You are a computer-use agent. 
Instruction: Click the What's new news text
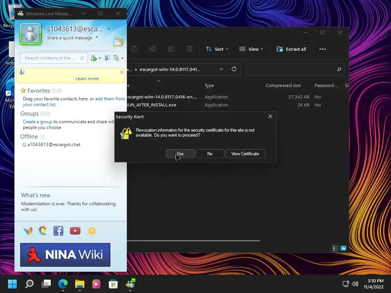point(68,206)
